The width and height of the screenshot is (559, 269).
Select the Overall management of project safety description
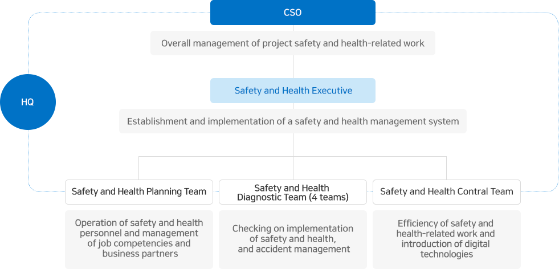pos(292,43)
